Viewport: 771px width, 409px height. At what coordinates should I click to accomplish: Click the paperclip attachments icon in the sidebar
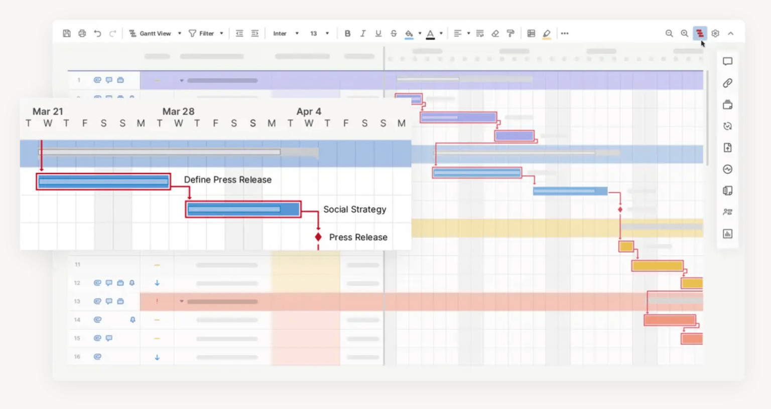point(727,83)
